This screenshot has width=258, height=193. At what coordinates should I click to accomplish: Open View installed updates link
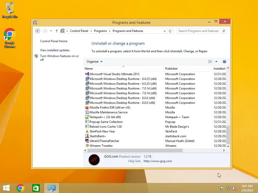55,50
